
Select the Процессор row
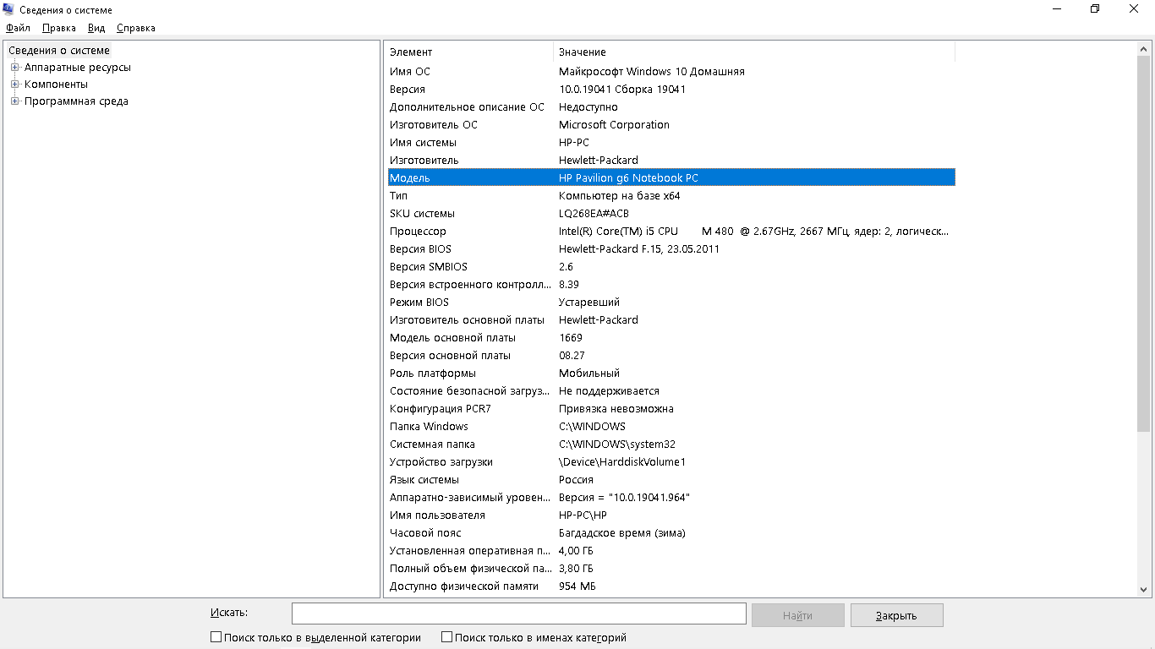click(x=671, y=232)
